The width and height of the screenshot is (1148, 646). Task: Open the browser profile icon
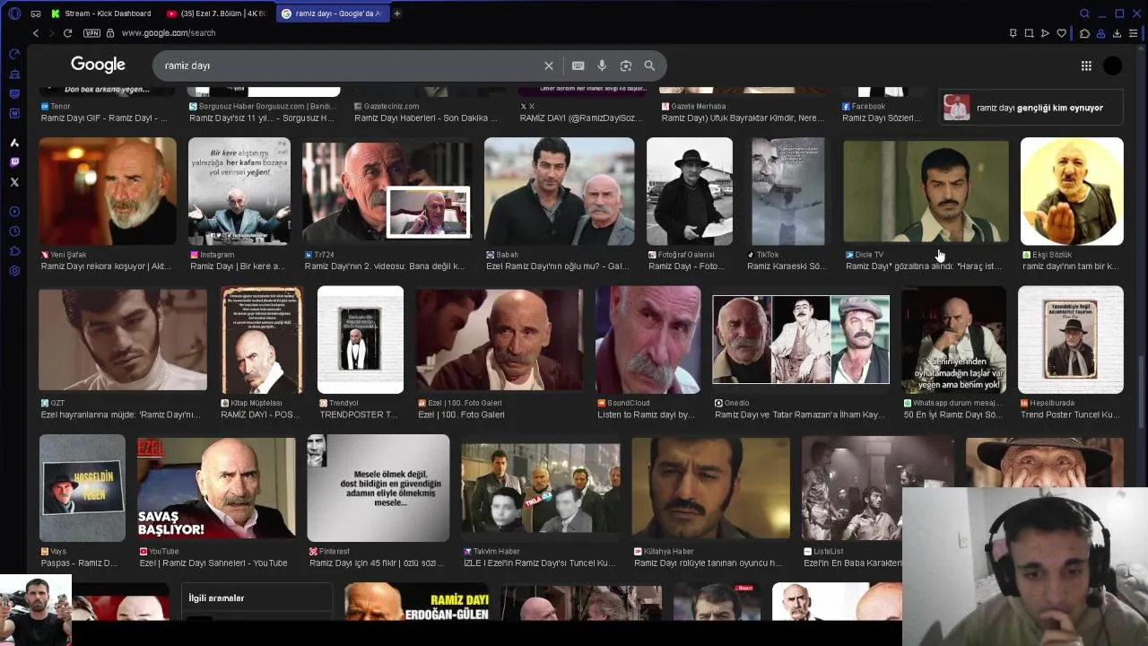click(x=1100, y=33)
